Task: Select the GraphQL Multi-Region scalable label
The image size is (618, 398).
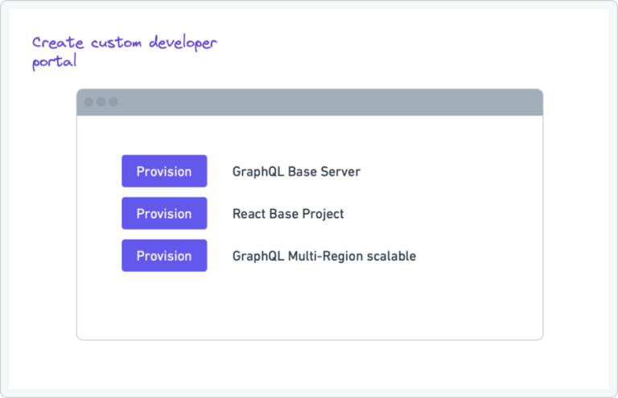Action: (x=323, y=256)
